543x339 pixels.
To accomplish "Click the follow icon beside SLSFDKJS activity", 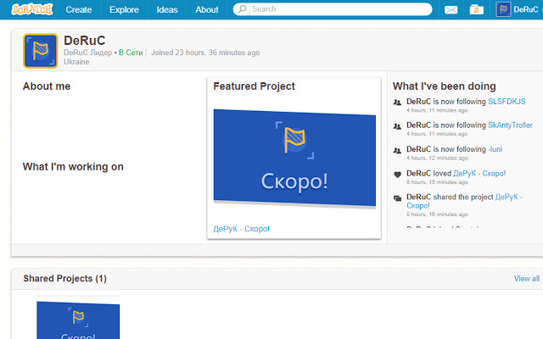I will 397,103.
